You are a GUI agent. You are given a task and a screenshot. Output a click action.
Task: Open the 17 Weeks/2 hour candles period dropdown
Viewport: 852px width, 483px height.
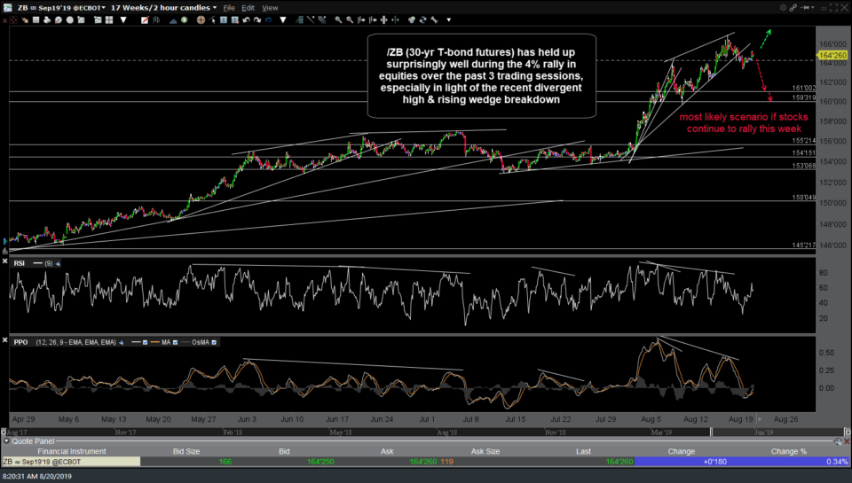tap(163, 8)
